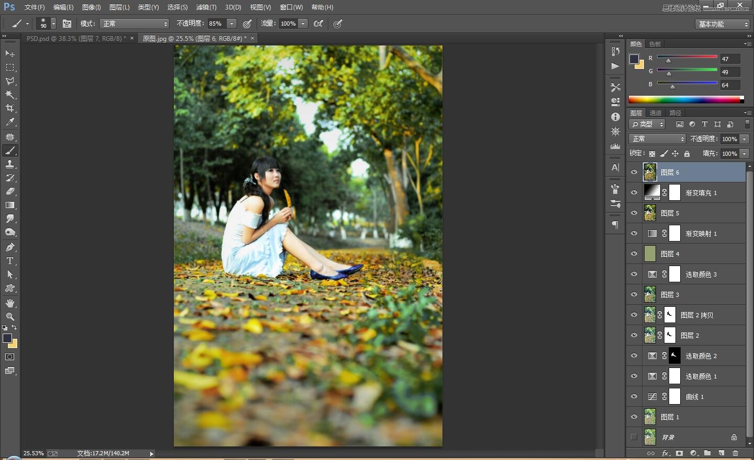Open the 滤镜(T) menu
The height and width of the screenshot is (460, 754).
(x=206, y=7)
